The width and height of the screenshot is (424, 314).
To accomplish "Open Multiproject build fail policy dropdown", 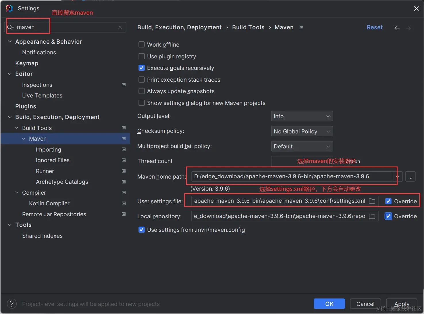I will pyautogui.click(x=302, y=146).
